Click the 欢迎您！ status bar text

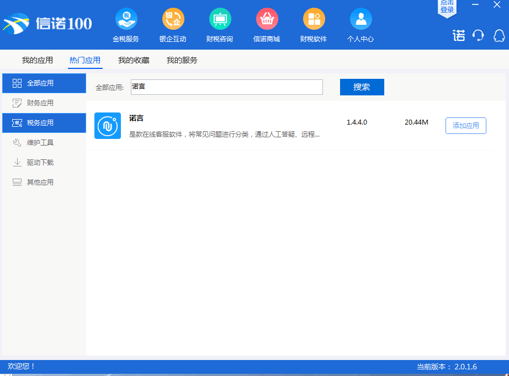(x=22, y=366)
